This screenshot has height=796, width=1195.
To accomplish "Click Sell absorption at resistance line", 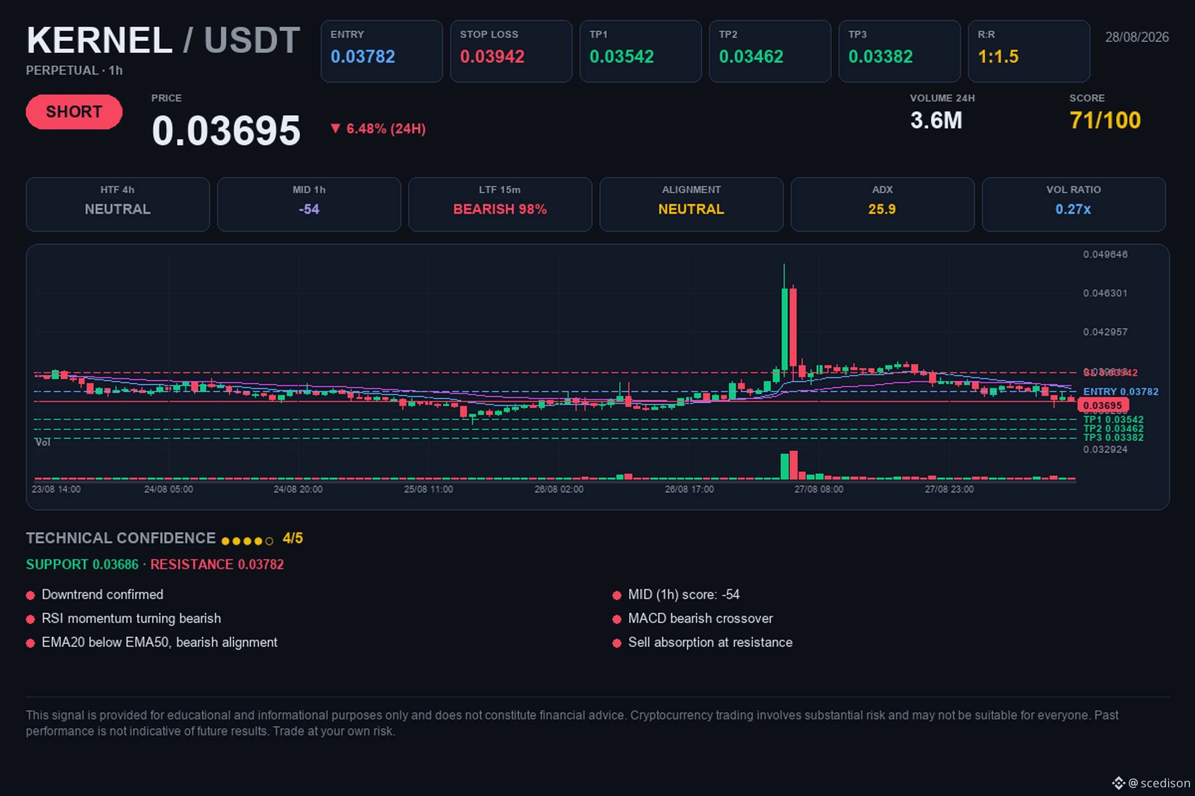I will (711, 642).
